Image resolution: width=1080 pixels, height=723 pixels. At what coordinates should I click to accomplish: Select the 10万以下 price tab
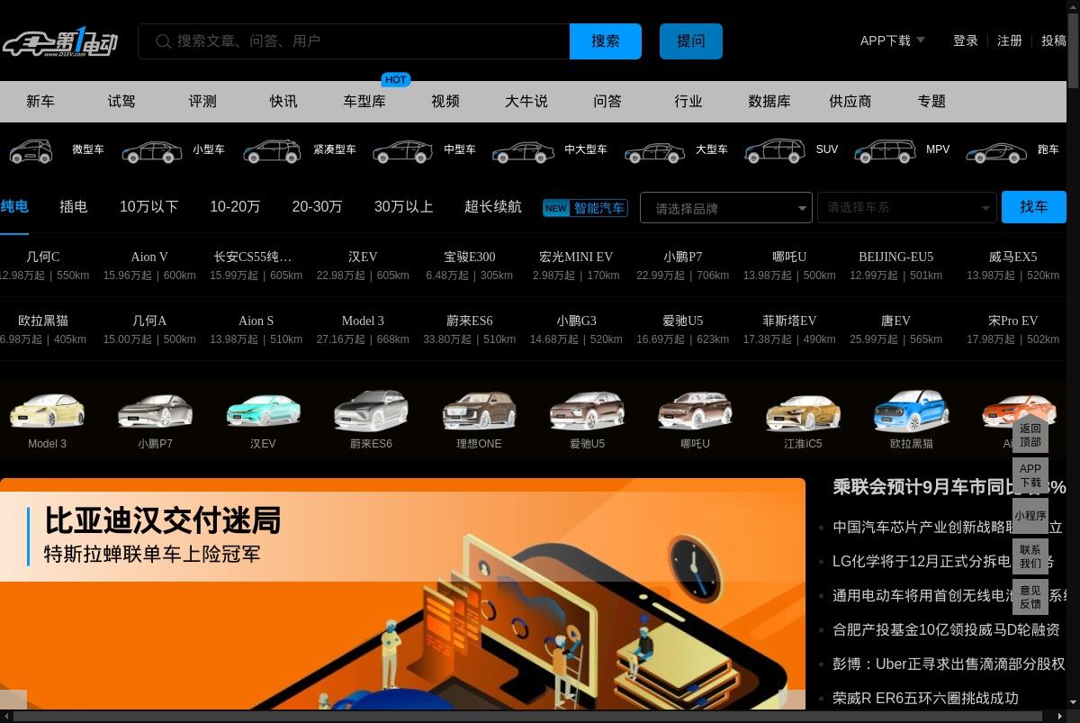(149, 207)
